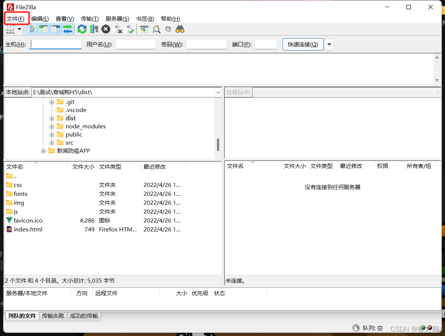
Task: Open the Site Manager dropdown arrow
Action: [19, 29]
